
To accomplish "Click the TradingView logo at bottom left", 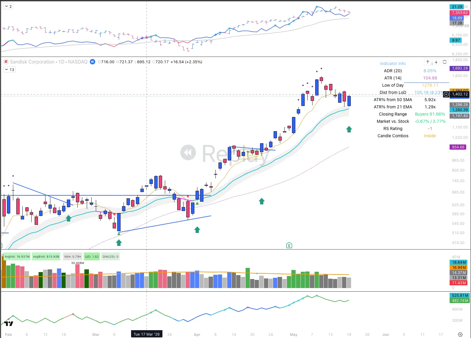I will [9, 324].
